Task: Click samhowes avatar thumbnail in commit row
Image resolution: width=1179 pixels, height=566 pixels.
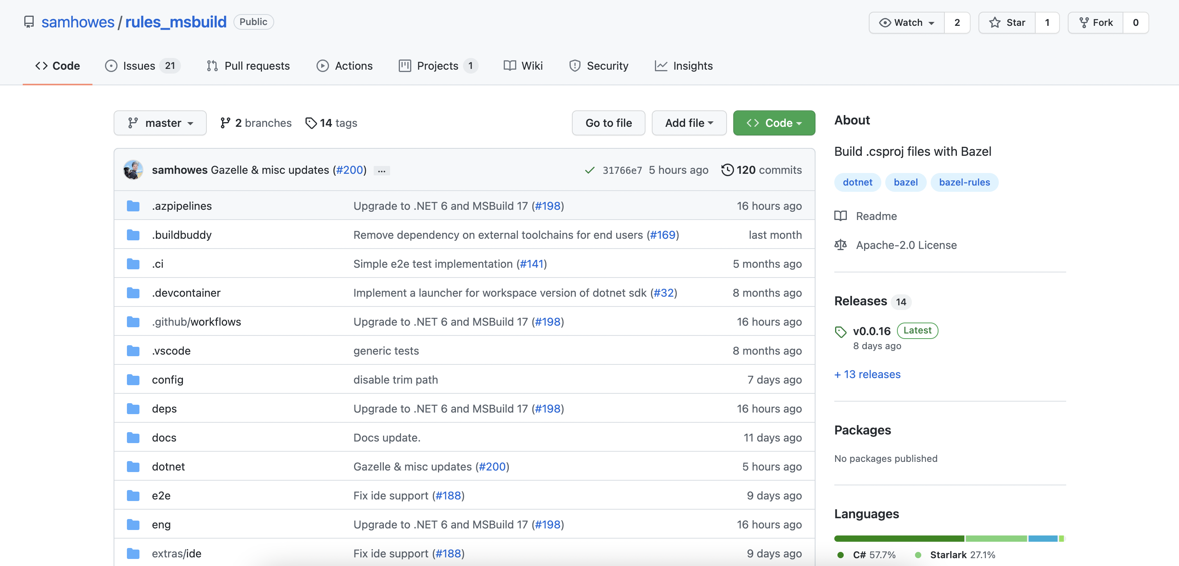Action: [x=133, y=170]
